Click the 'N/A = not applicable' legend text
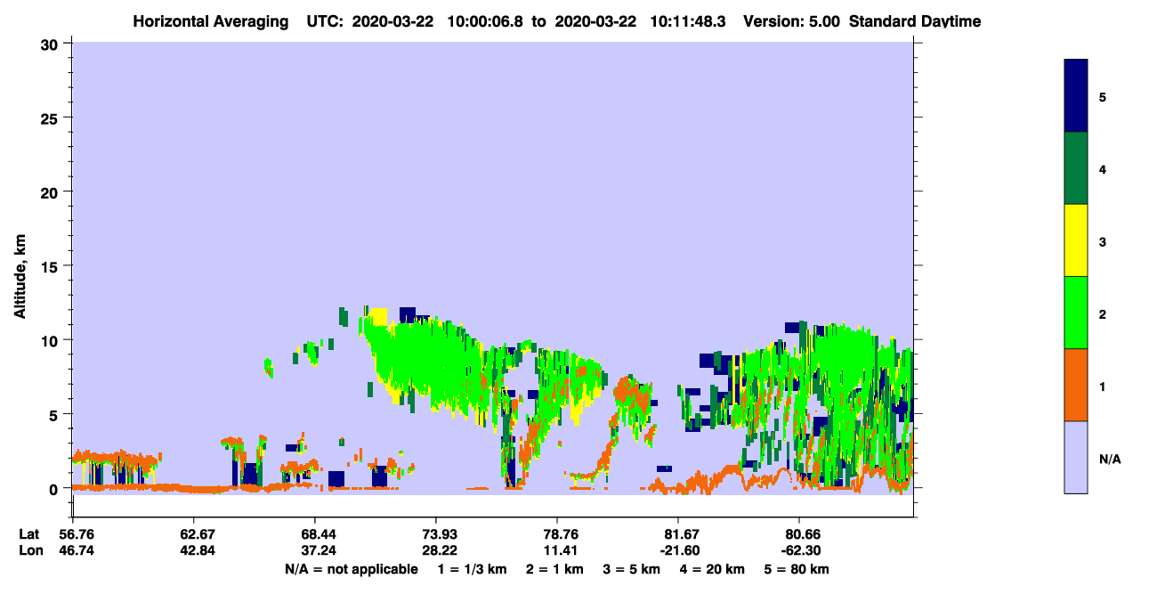Viewport: 1157px width, 594px height. pos(352,569)
